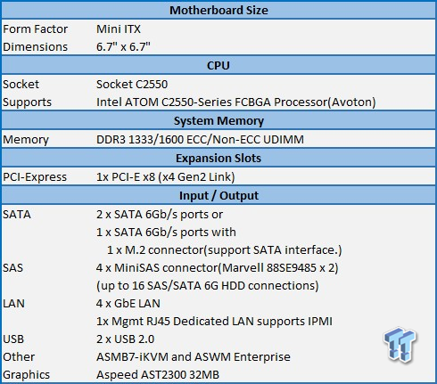Click the Intel ATOM C2550-Series processor text
The image size is (437, 384).
(x=236, y=102)
